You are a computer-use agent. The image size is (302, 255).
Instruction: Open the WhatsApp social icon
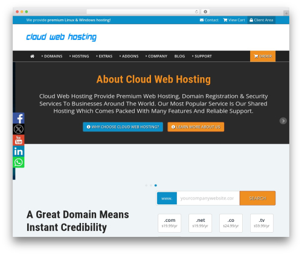tap(19, 162)
